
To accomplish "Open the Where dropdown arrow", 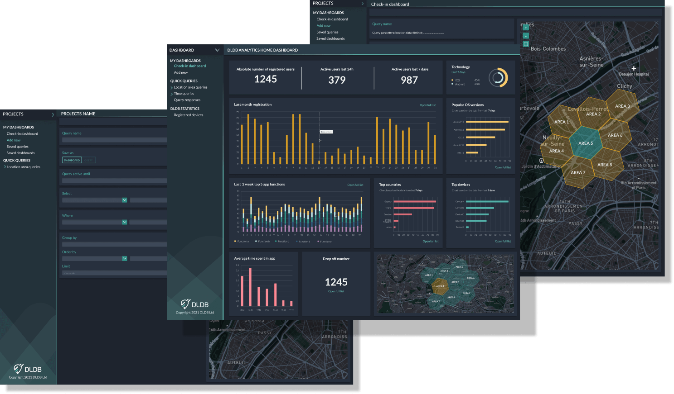I will (x=125, y=222).
